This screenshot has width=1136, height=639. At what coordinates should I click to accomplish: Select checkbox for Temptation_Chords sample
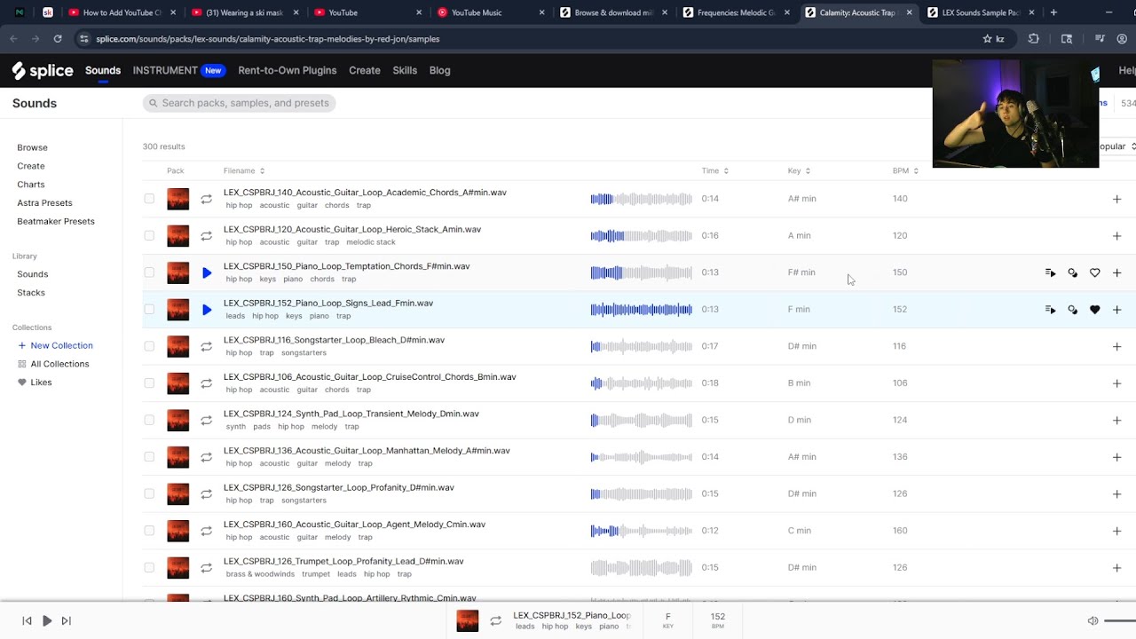point(149,272)
